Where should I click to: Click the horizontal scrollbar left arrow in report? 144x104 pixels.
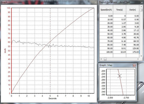(x=101, y=59)
